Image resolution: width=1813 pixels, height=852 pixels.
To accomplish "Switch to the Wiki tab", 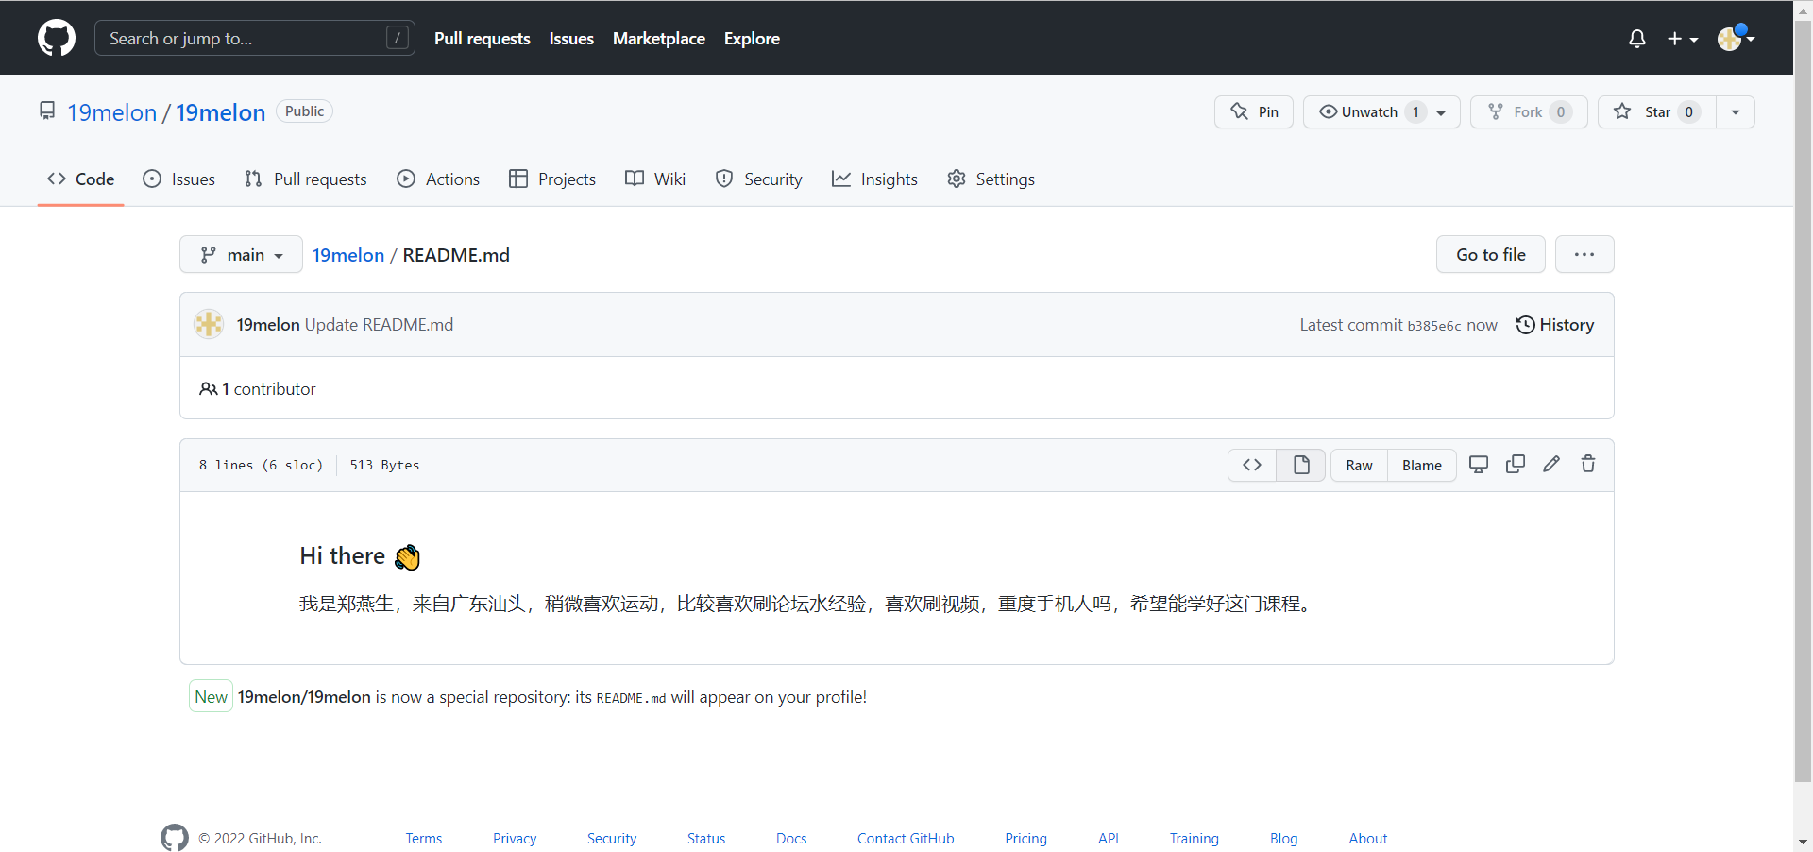I will pyautogui.click(x=655, y=179).
